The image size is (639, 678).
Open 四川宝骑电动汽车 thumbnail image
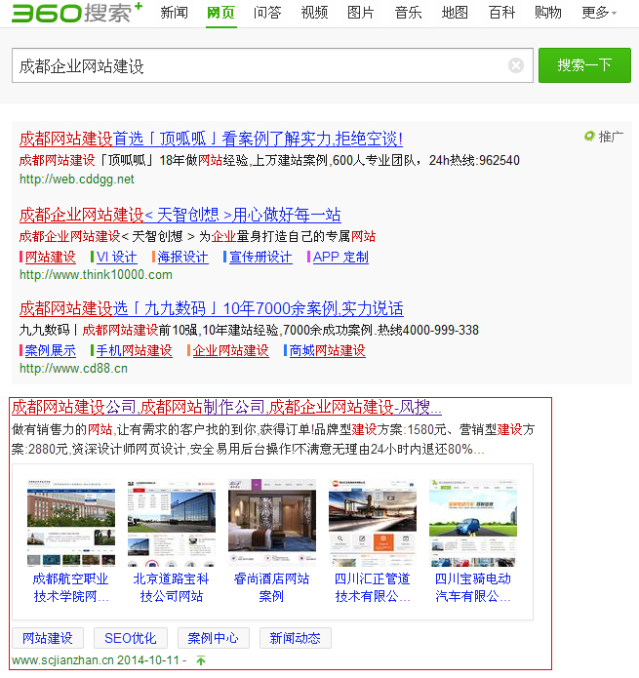tap(472, 522)
